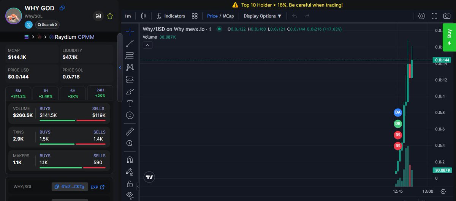Select the Text annotation tool
Viewport: 456px width, 201px height.
130,103
